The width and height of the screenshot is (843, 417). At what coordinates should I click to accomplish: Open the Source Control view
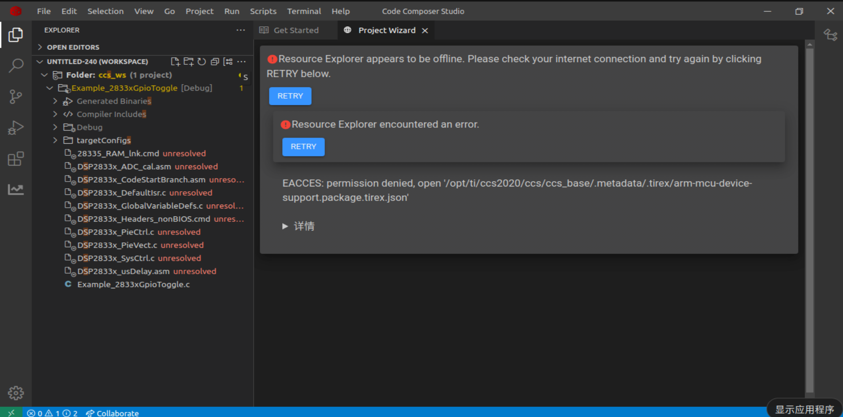(x=16, y=97)
